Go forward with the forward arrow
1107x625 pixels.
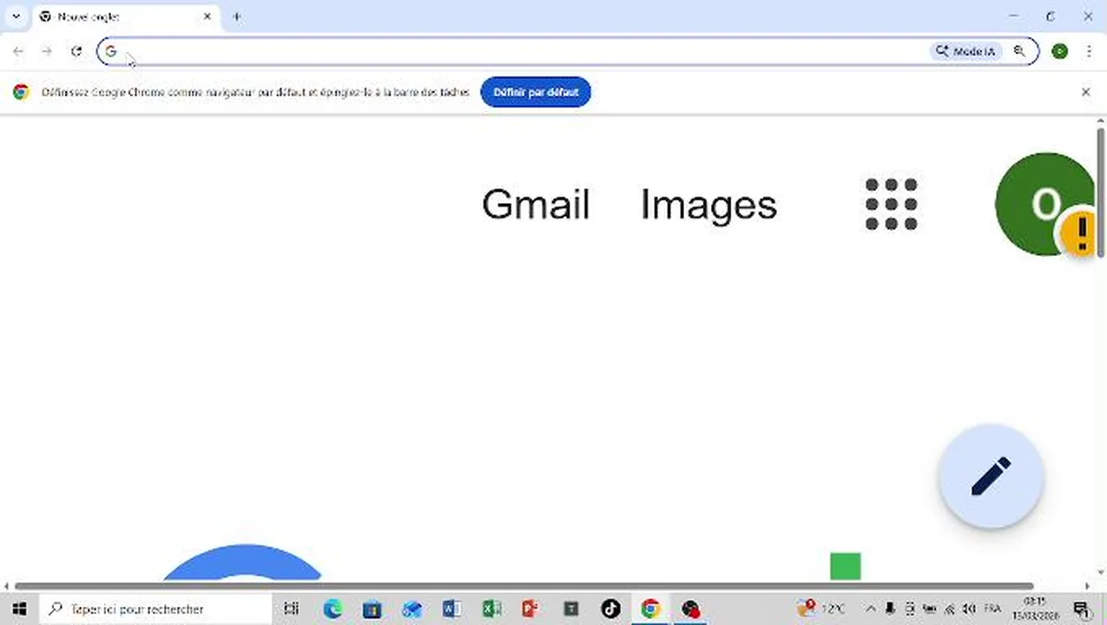(x=47, y=51)
